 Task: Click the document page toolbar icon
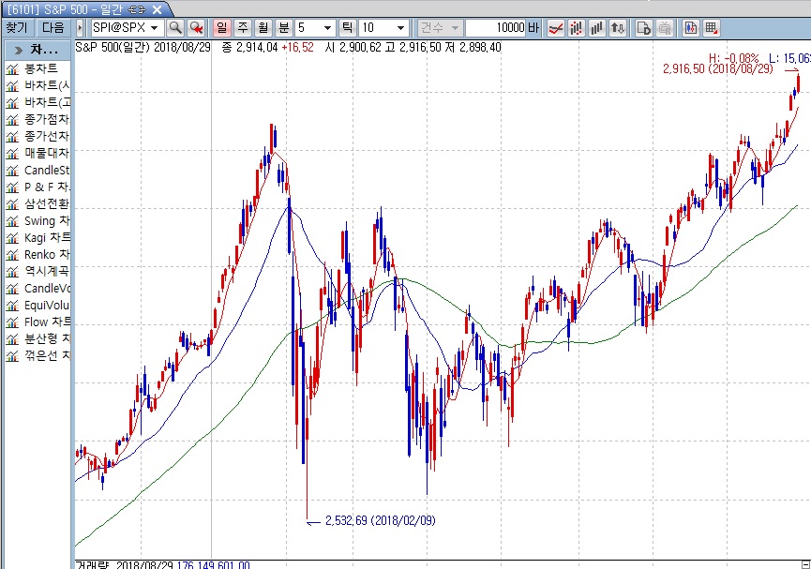(x=644, y=28)
